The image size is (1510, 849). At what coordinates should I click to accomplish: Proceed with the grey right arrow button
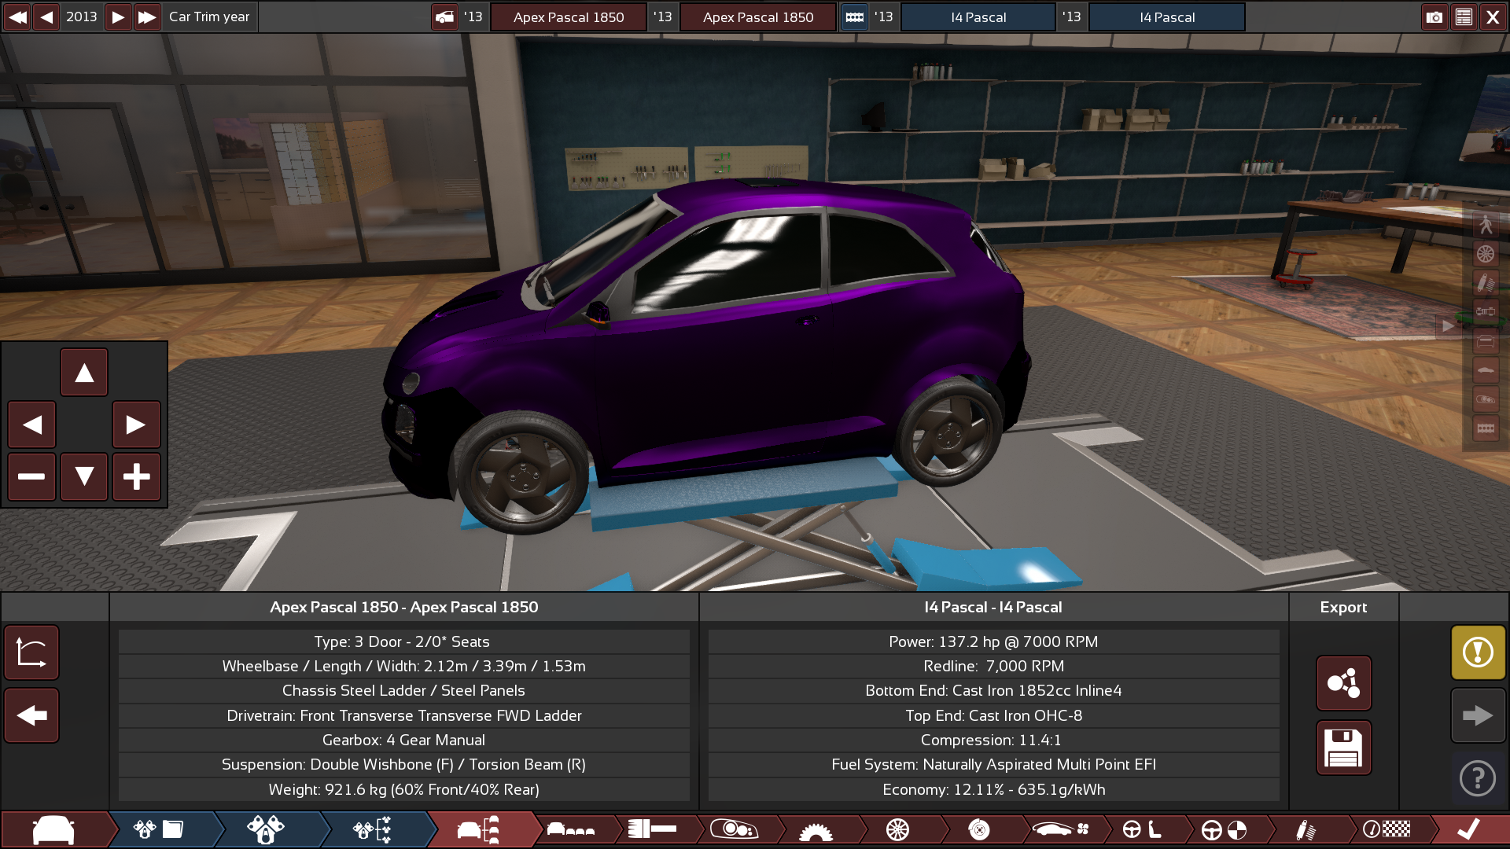(1478, 715)
